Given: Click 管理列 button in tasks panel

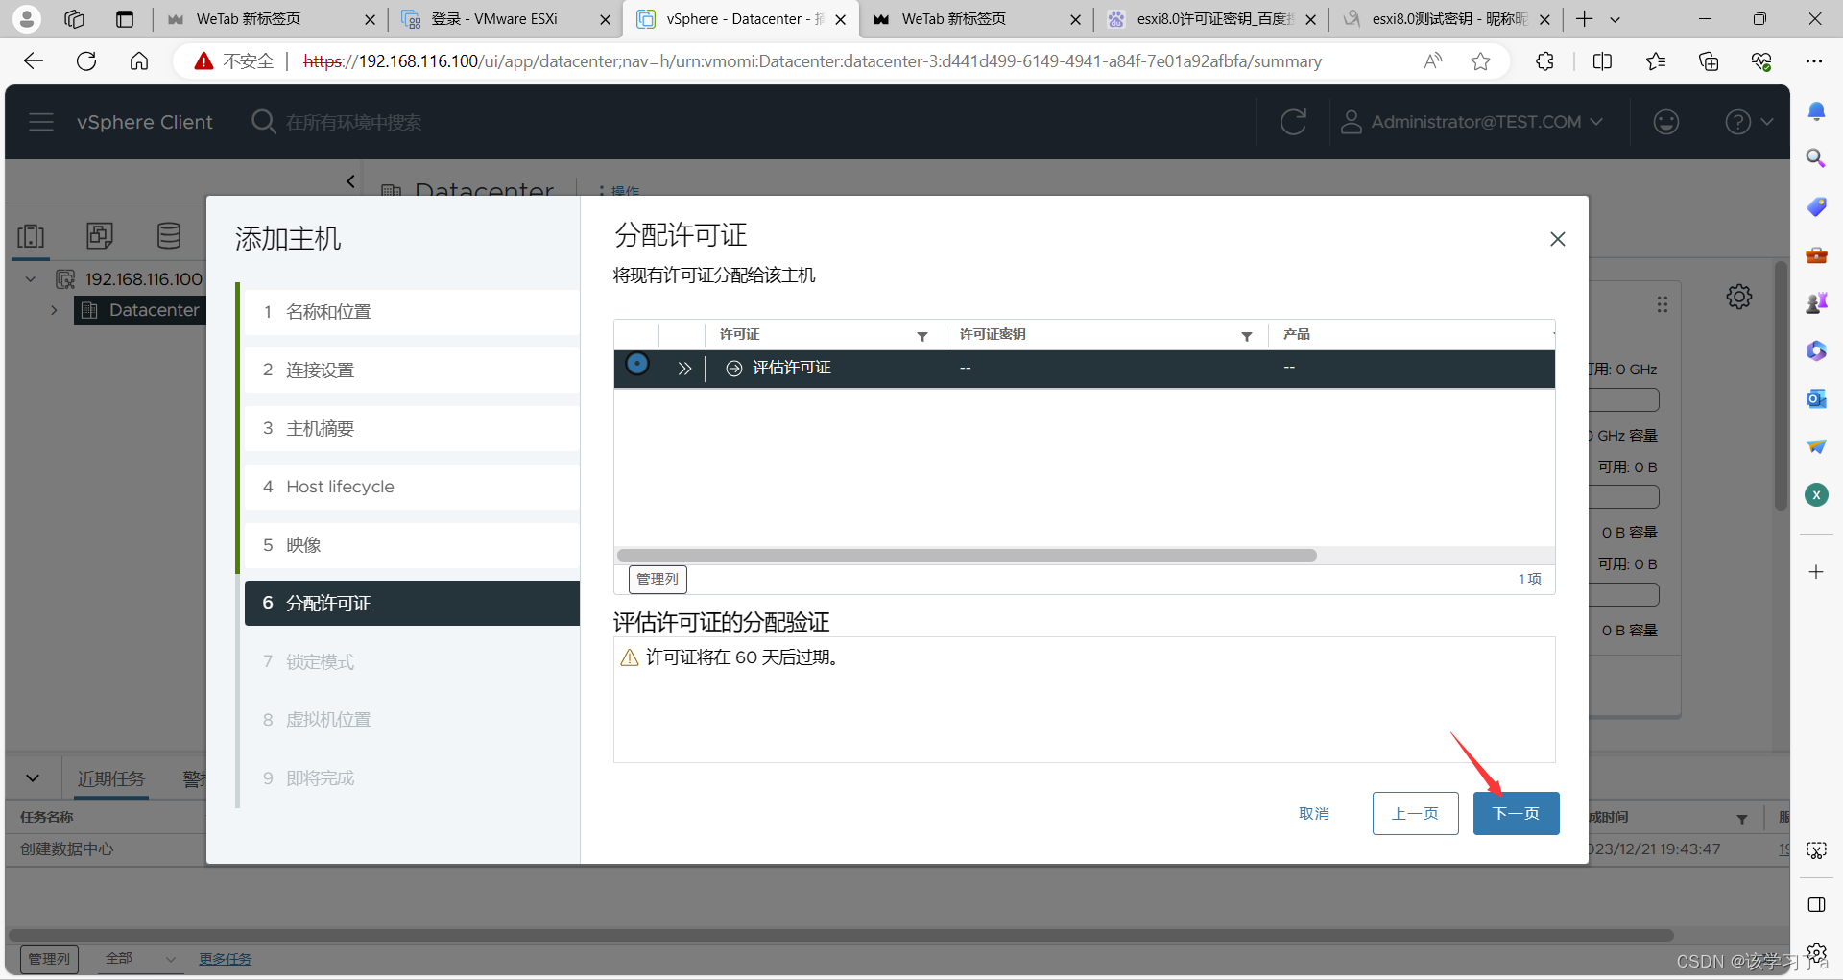Looking at the screenshot, I should pyautogui.click(x=49, y=959).
